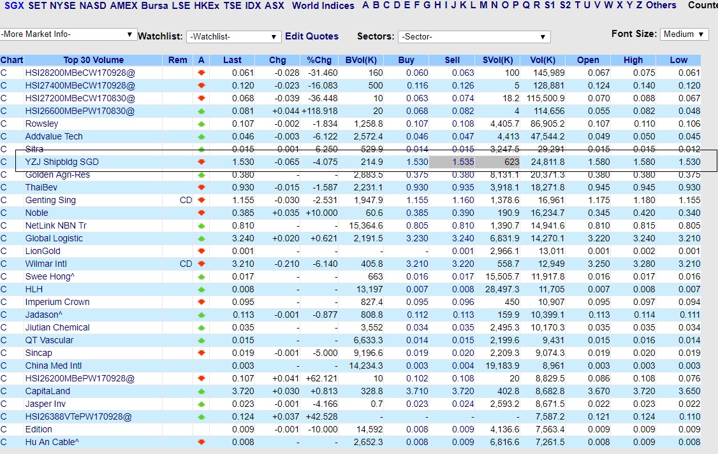This screenshot has width=718, height=454.
Task: Click green up arrow in Global Logistic row
Action: 201,239
